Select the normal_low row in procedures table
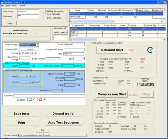This screenshot has width=168, height=139. (x=116, y=14)
